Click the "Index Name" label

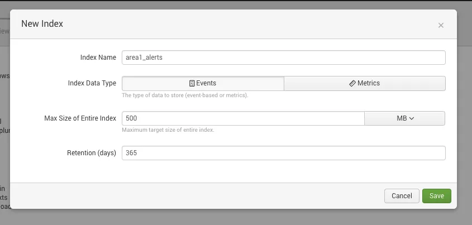point(98,58)
